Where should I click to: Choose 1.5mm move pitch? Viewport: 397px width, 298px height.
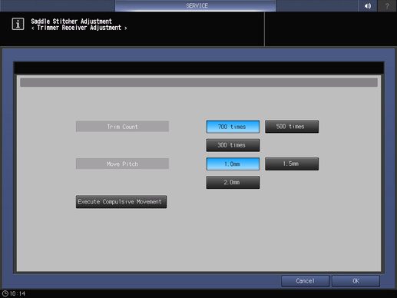click(292, 164)
